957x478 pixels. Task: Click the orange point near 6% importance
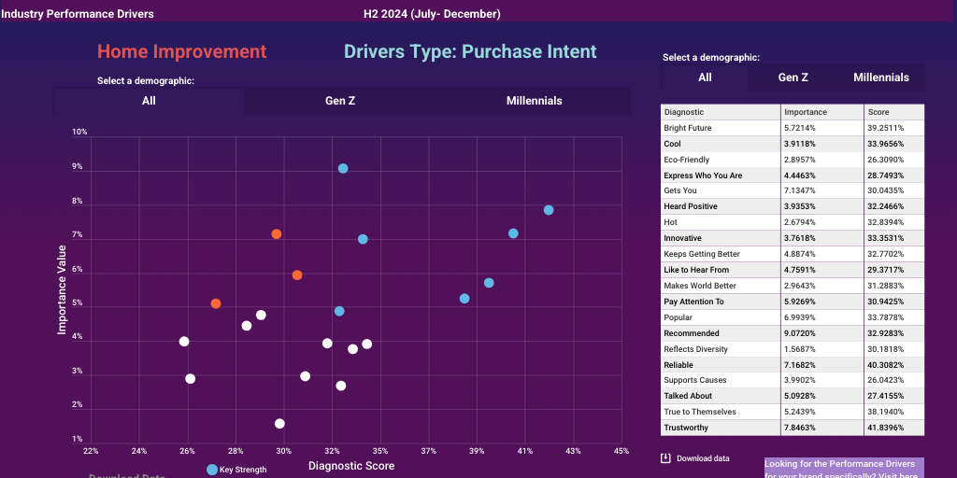[297, 275]
